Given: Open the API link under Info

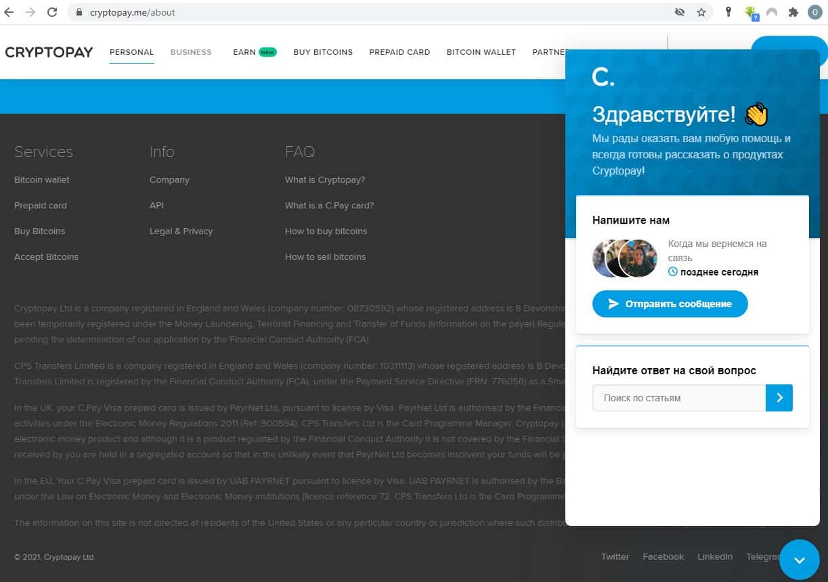Looking at the screenshot, I should click(156, 206).
